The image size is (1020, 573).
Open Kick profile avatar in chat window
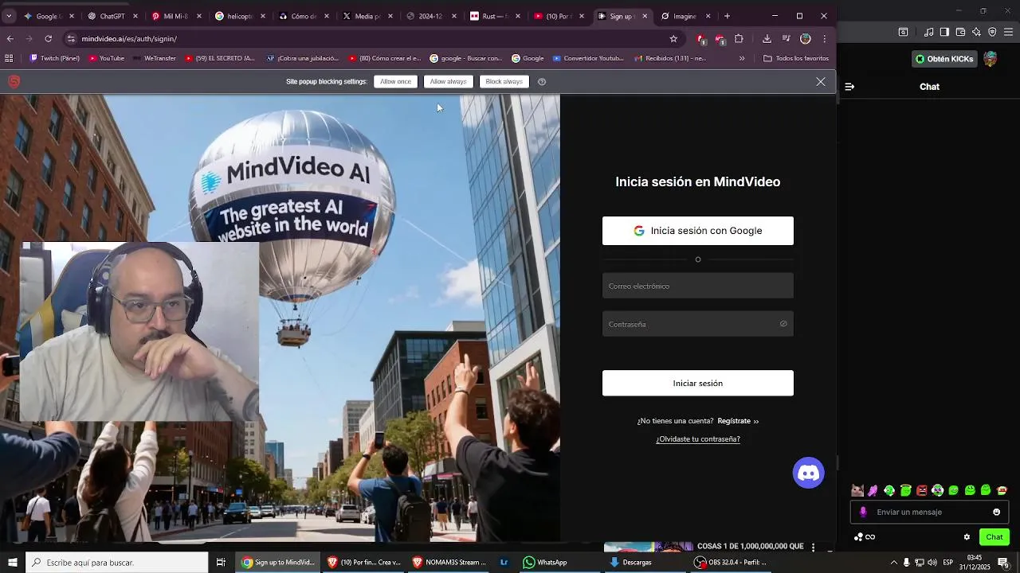click(991, 59)
